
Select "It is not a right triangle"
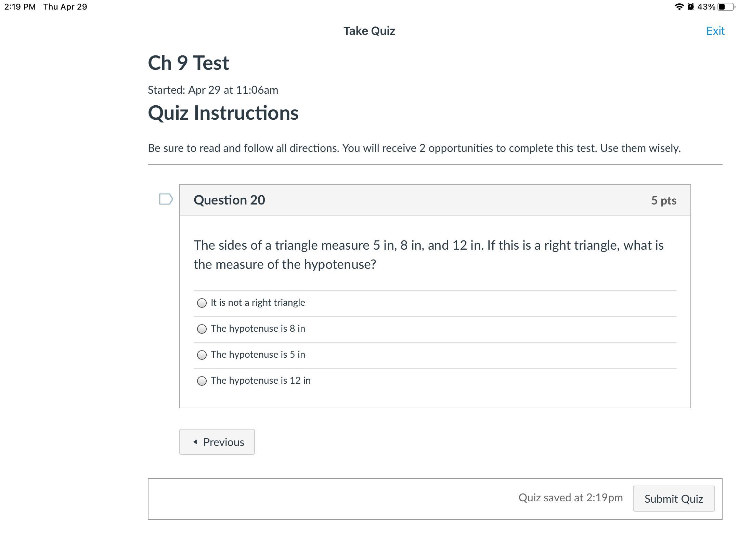tap(202, 303)
